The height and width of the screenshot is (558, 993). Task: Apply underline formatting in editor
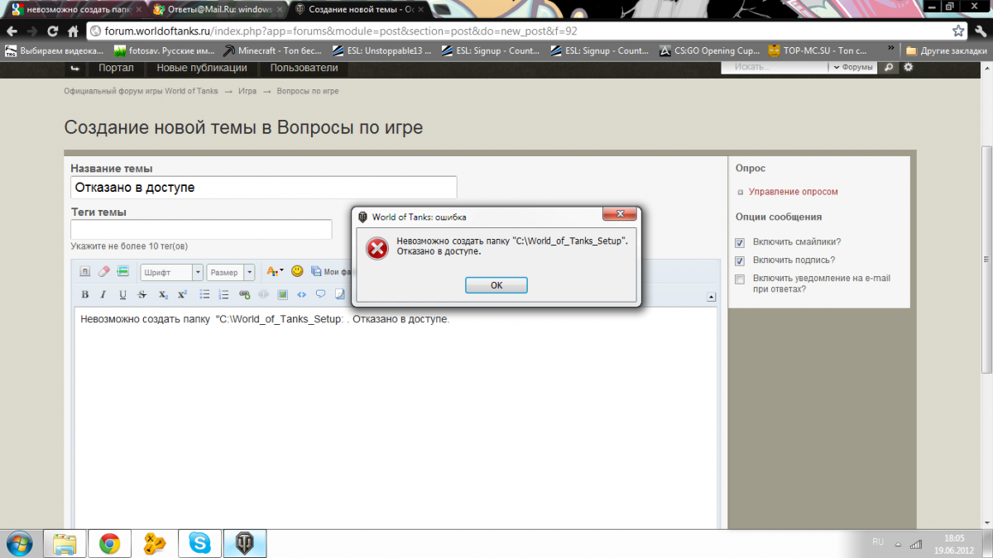click(122, 294)
